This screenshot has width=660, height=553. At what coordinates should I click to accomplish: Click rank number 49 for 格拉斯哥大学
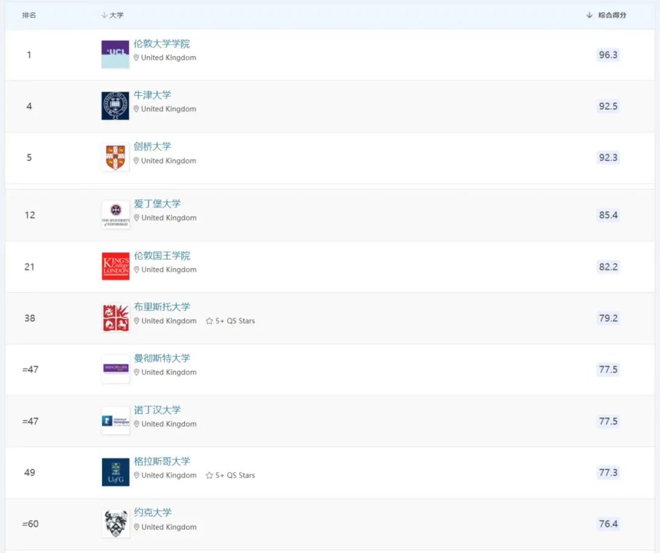29,472
